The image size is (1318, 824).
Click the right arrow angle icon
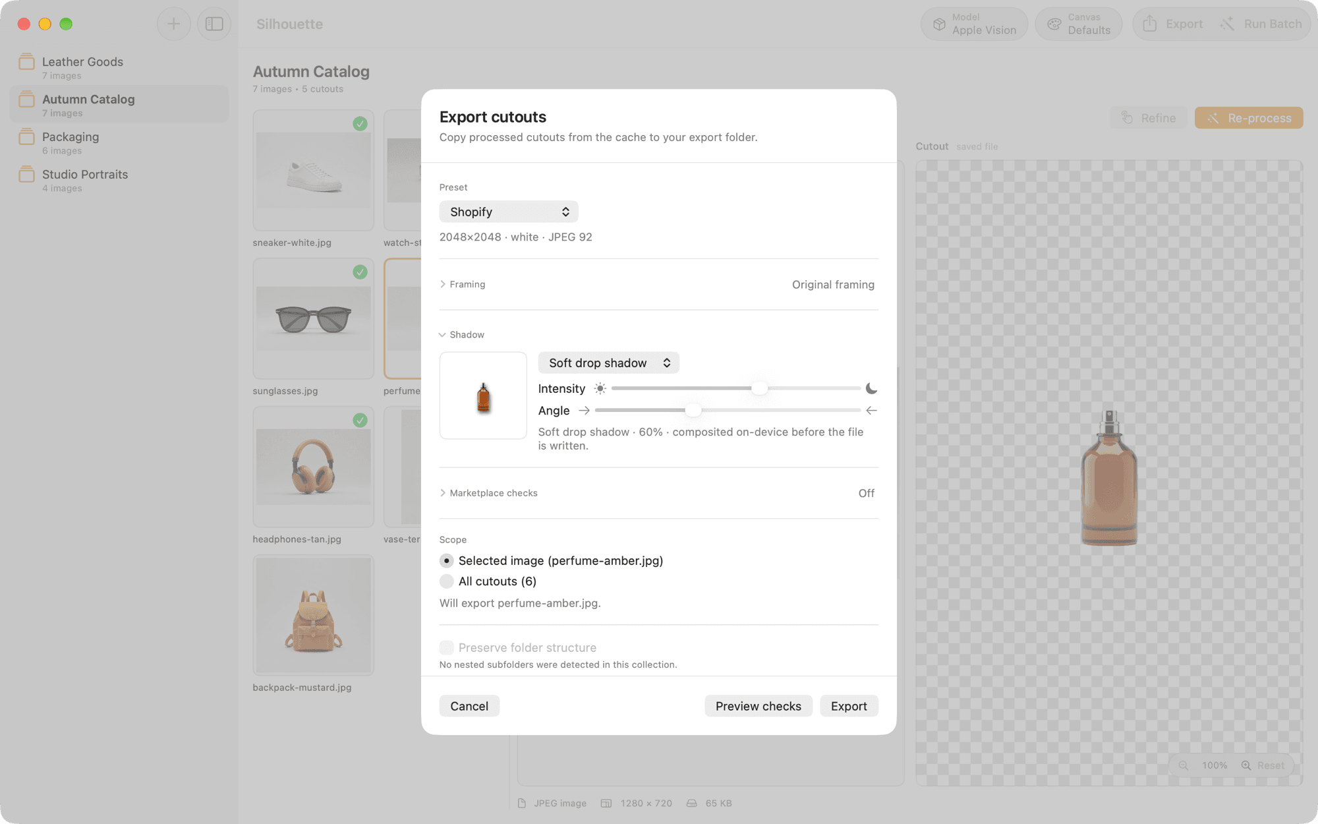[x=583, y=410]
